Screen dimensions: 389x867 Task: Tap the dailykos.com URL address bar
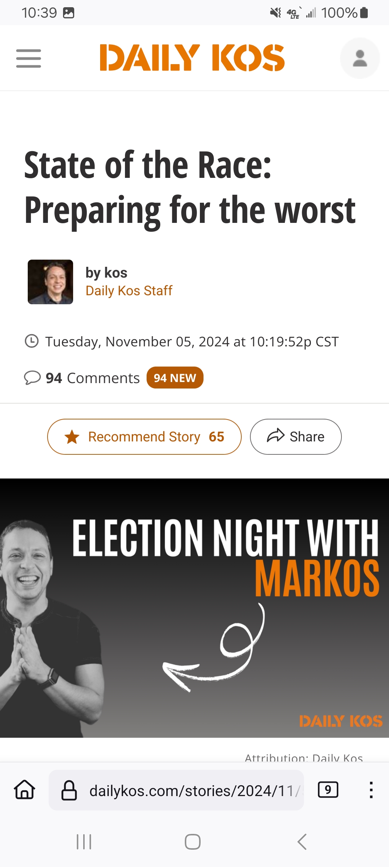[176, 790]
